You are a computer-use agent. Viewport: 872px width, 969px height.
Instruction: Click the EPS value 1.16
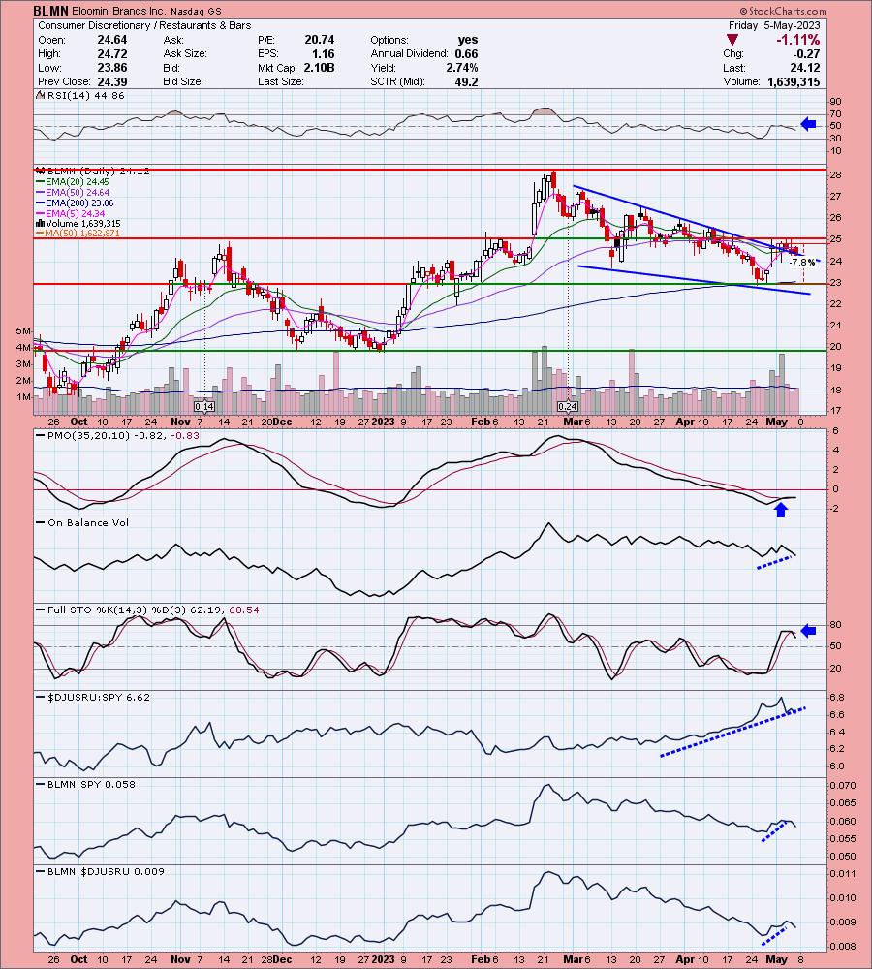(x=324, y=53)
